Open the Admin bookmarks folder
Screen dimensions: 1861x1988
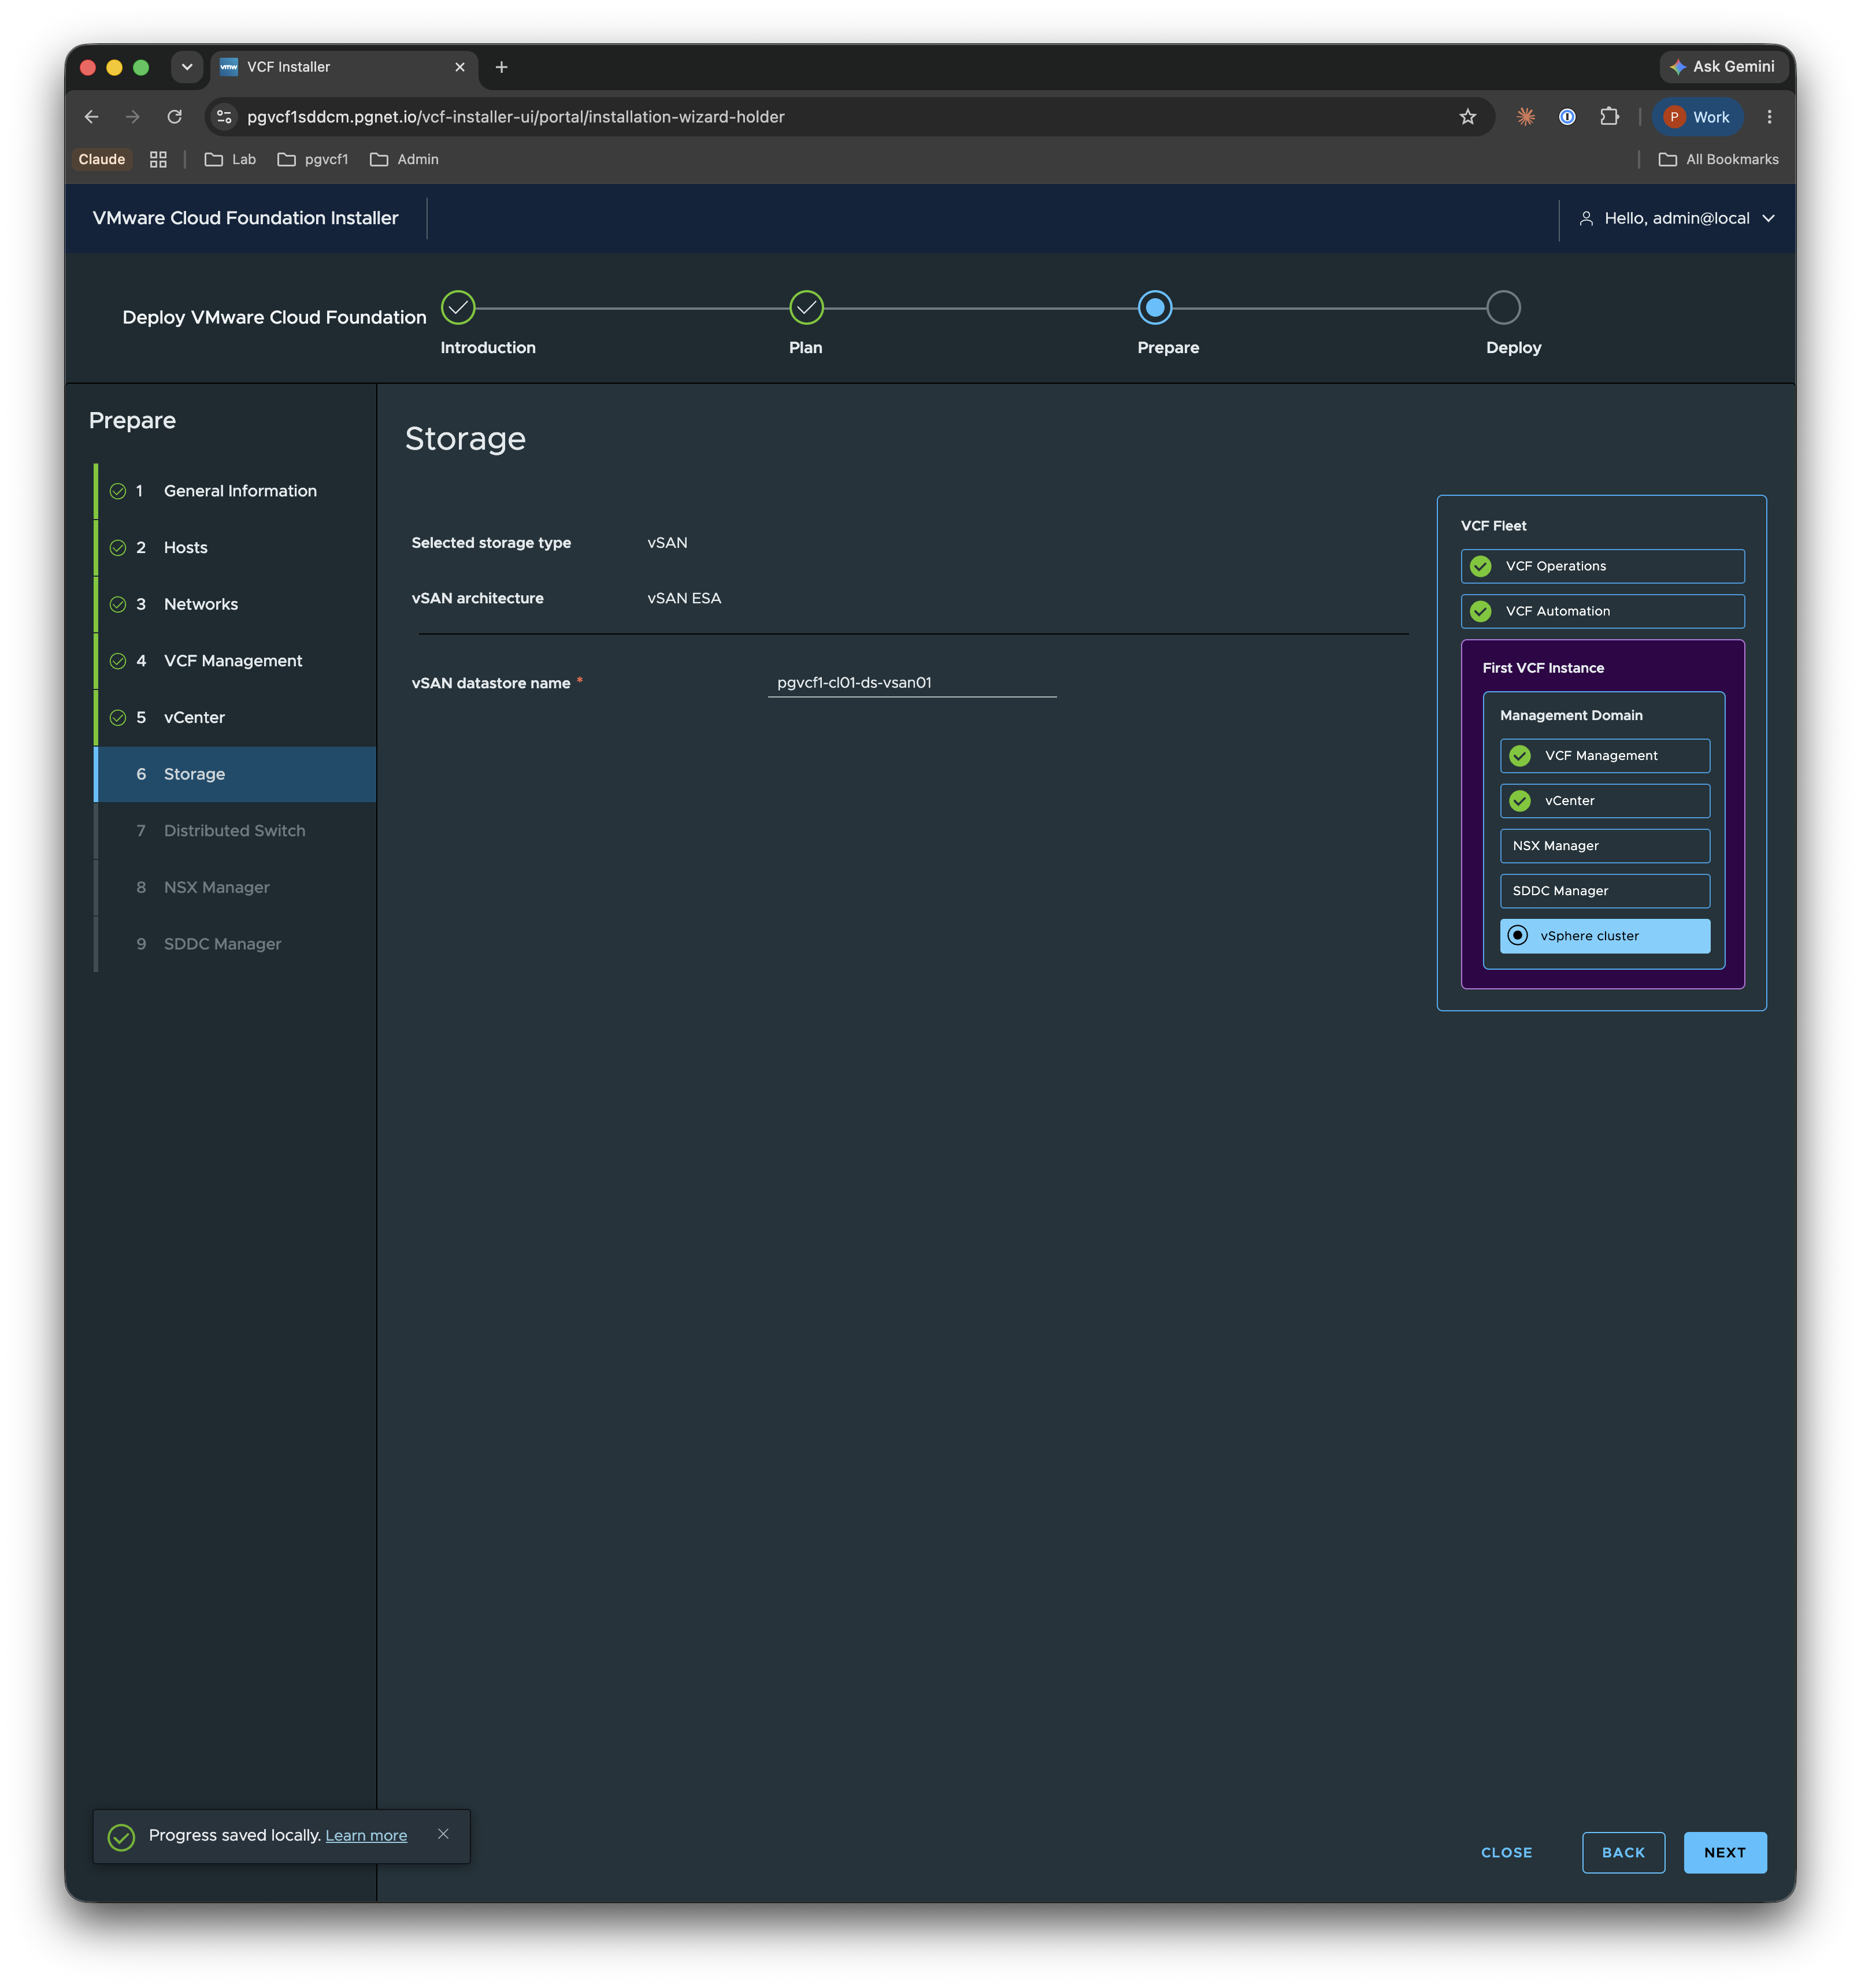(404, 159)
